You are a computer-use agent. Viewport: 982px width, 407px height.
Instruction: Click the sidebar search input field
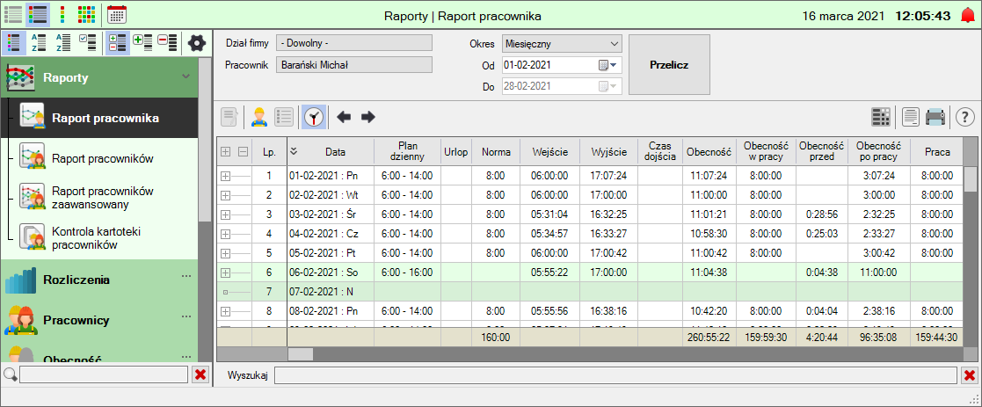pos(104,374)
